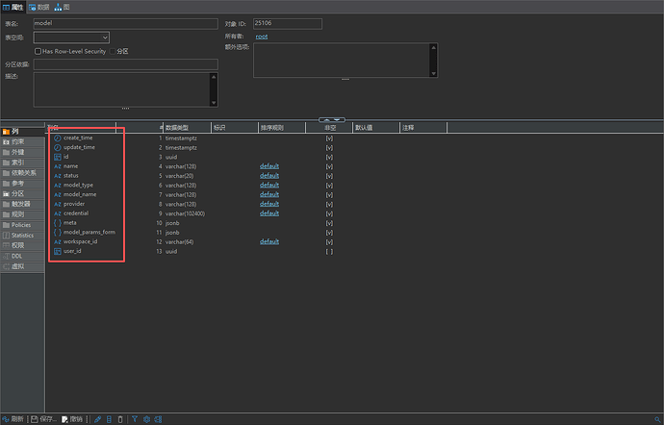Click scroll-up arrow of 描述 description box
This screenshot has height=425, width=664.
coord(214,77)
